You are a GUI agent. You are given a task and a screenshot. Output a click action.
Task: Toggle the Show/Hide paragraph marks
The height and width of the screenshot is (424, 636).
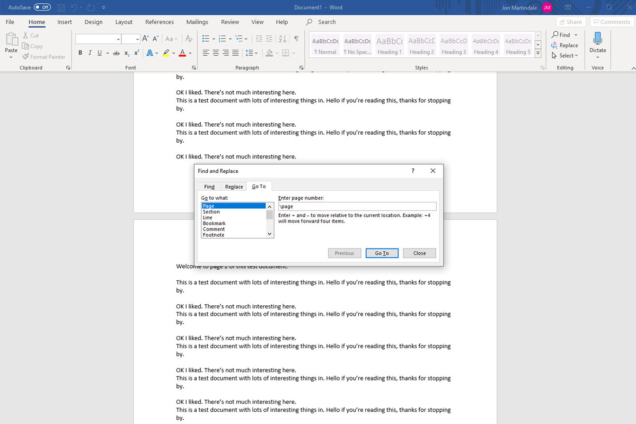point(296,39)
